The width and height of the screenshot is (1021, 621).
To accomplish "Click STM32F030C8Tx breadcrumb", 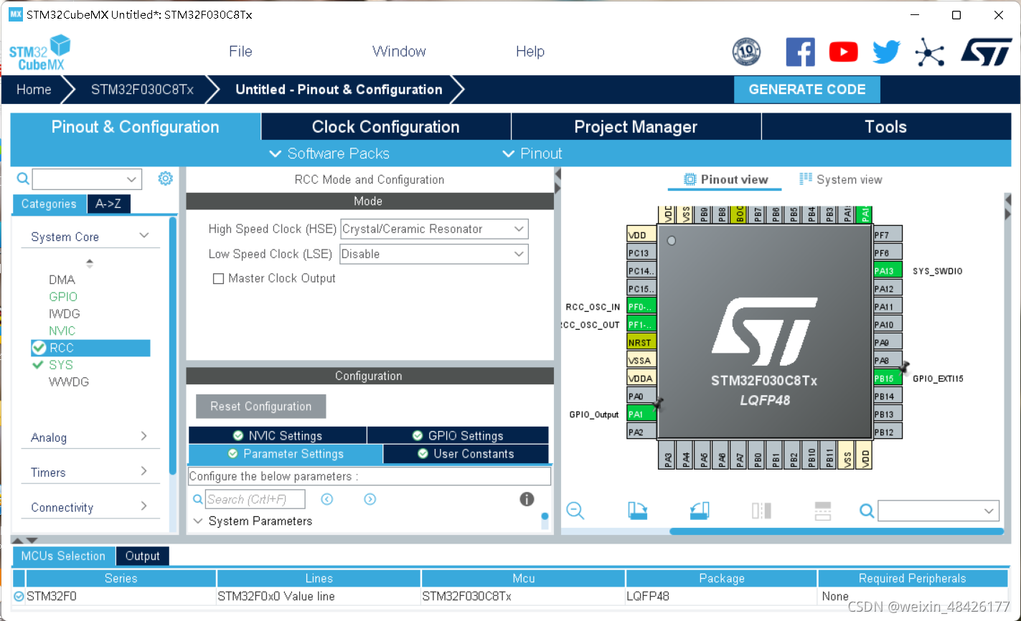I will [x=142, y=90].
